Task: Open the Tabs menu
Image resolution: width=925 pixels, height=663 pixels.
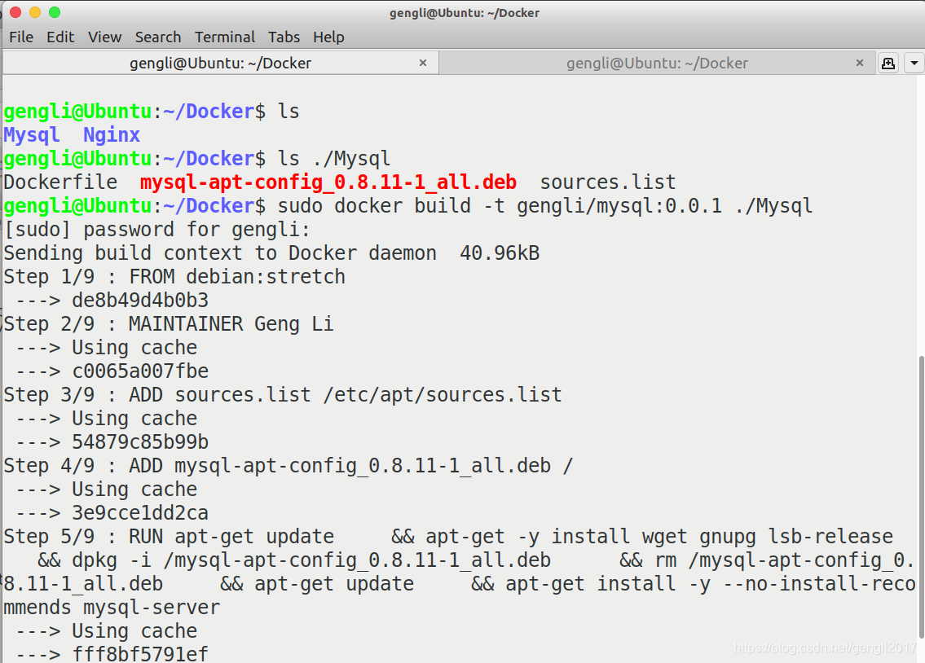Action: pyautogui.click(x=284, y=37)
